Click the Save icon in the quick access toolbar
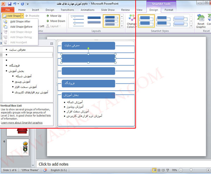The height and width of the screenshot is (174, 211). (x=9, y=4)
